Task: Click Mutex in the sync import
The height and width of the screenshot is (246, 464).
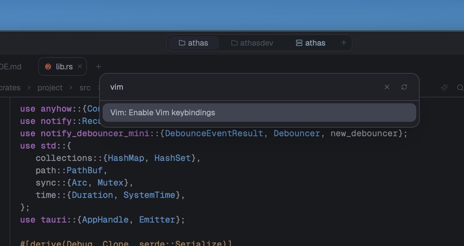Action: pos(111,183)
